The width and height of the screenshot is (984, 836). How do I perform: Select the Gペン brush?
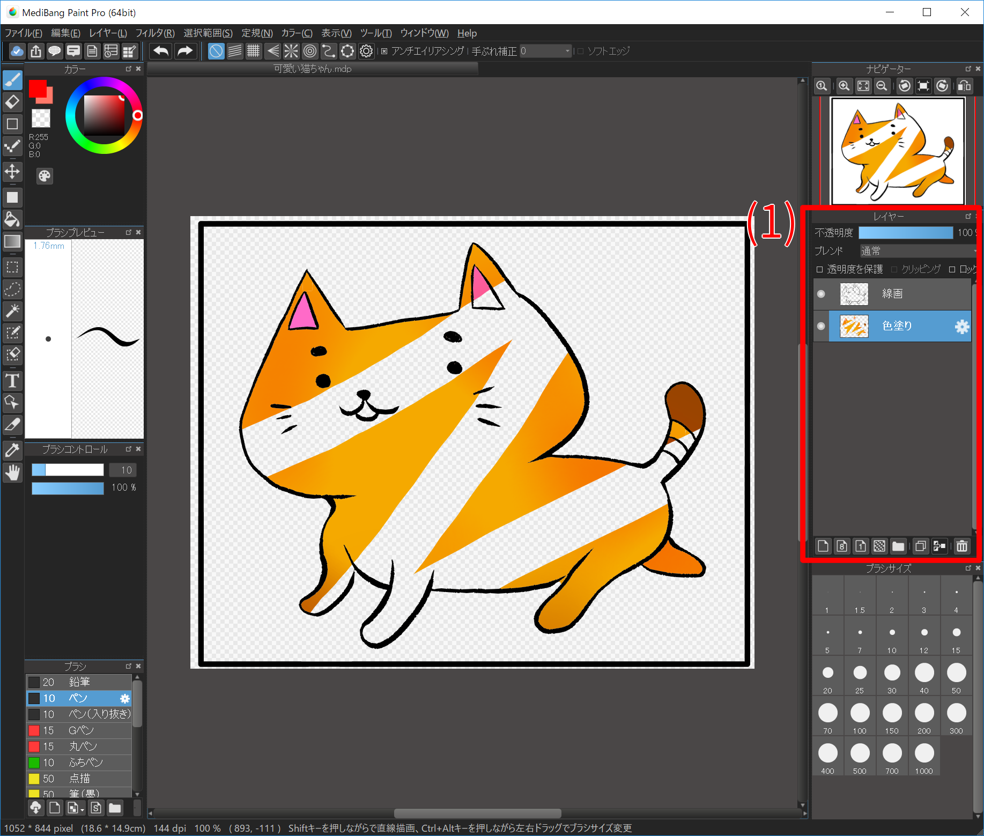pos(80,730)
